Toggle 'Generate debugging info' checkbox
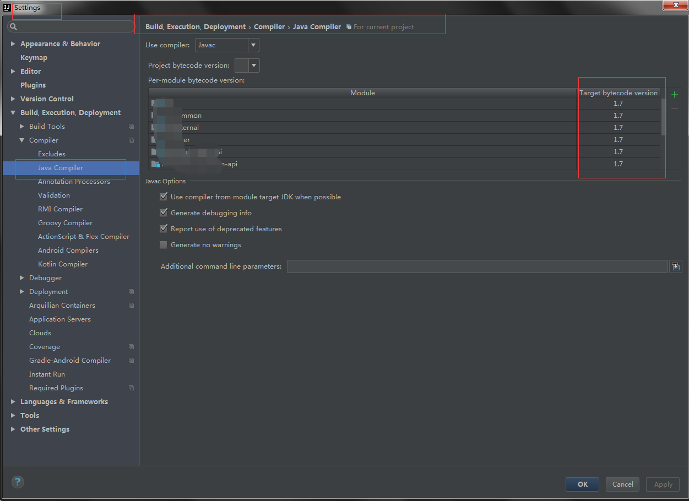Viewport: 689px width, 501px height. tap(163, 213)
